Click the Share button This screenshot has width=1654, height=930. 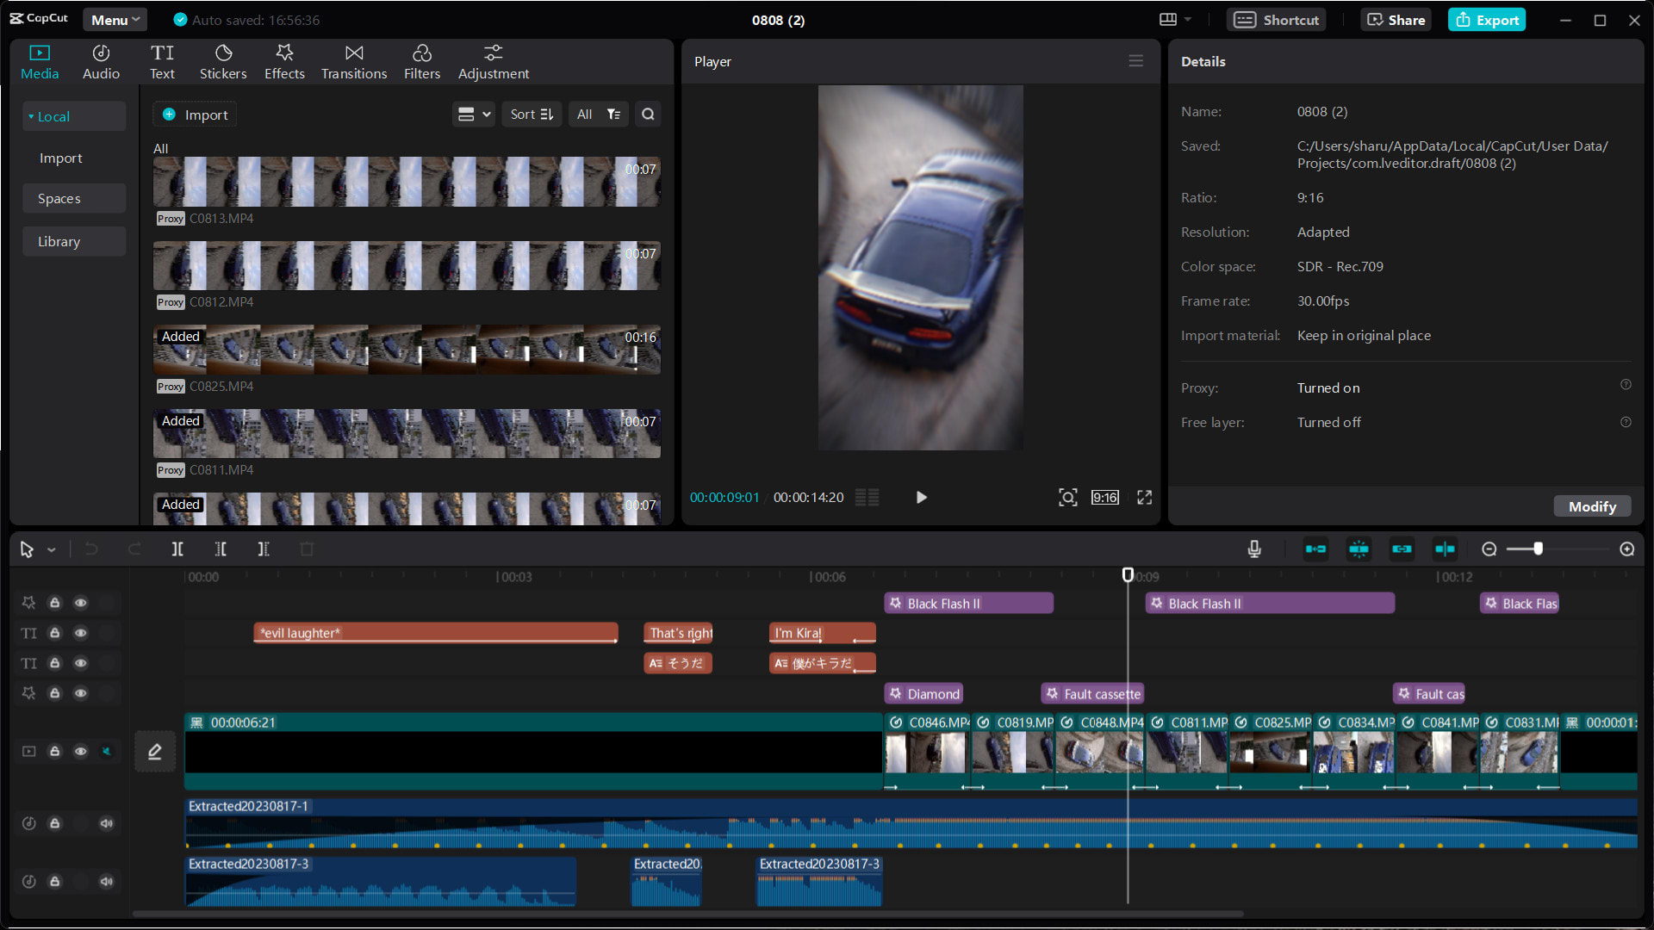point(1396,20)
